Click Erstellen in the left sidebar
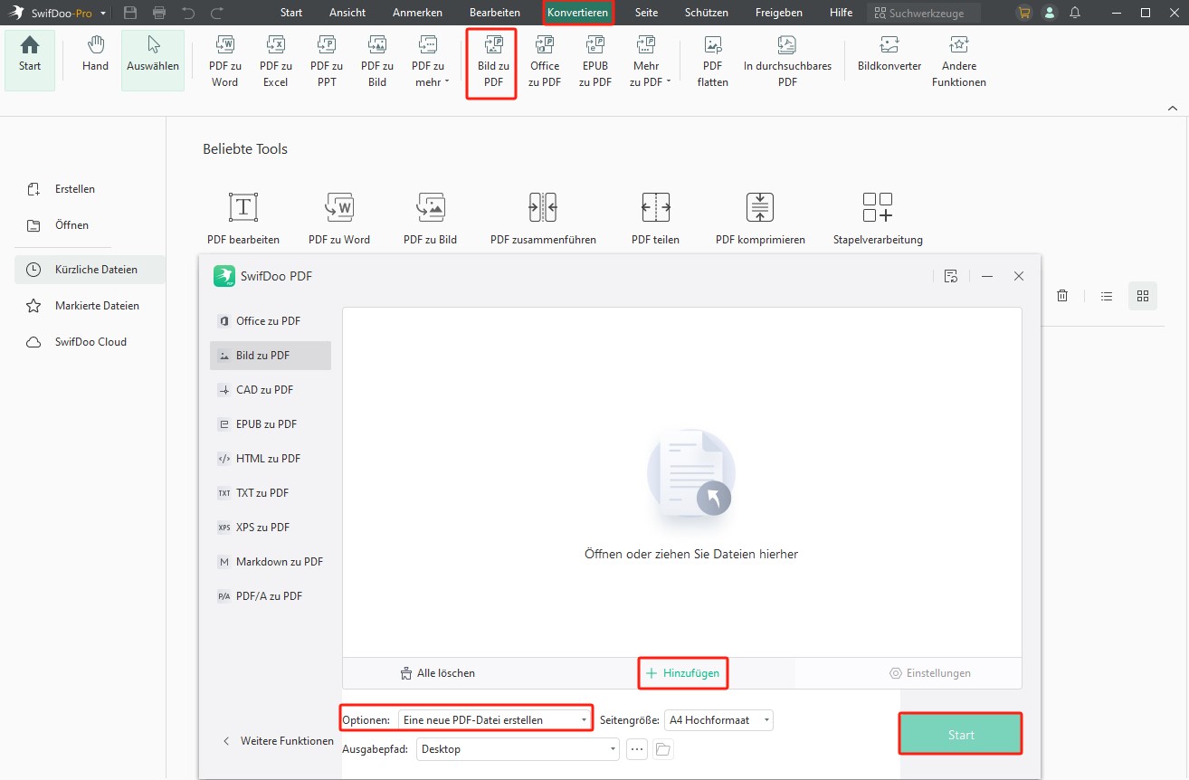 tap(74, 189)
